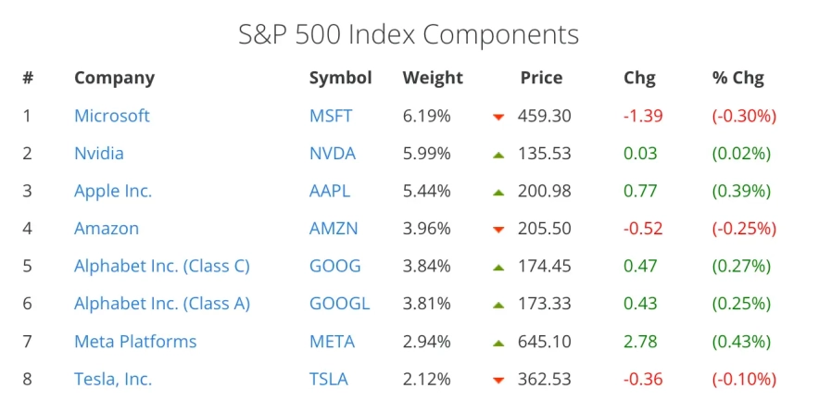Click the green up arrow next to 173.33
This screenshot has height=401, width=819.
[x=498, y=304]
